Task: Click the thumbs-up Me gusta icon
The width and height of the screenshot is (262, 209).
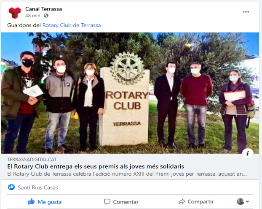Action: coord(31,202)
